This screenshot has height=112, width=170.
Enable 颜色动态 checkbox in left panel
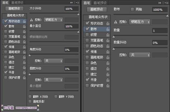click(x=6, y=42)
